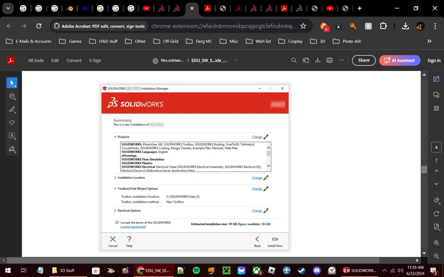444x277 pixels.
Task: Collapse Toolbox/Hole Wizard Options section
Action: pyautogui.click(x=115, y=188)
